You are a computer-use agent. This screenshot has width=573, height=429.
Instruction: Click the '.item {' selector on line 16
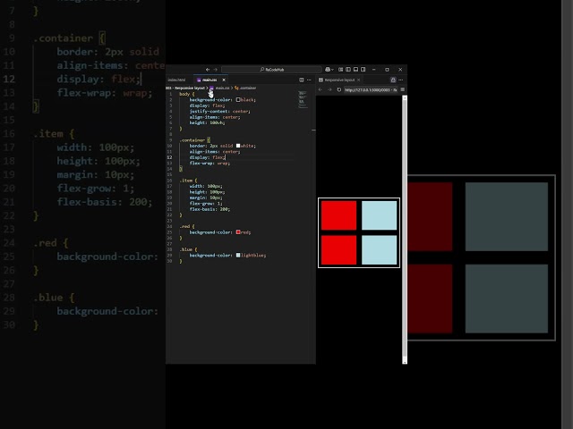(x=188, y=181)
